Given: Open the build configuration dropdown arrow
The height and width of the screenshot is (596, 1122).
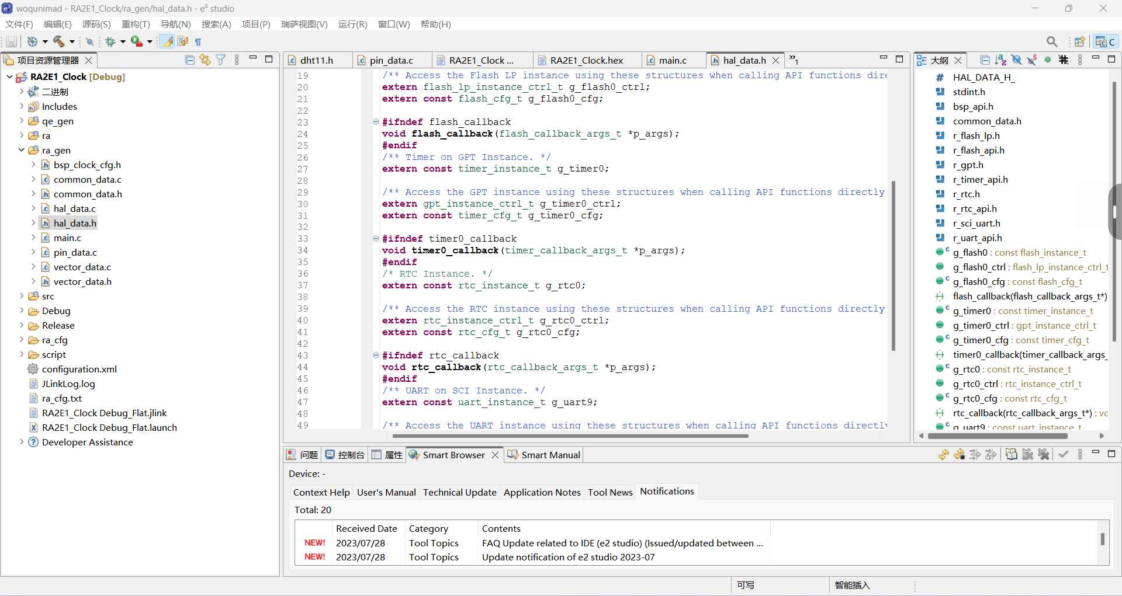Looking at the screenshot, I should [x=45, y=41].
